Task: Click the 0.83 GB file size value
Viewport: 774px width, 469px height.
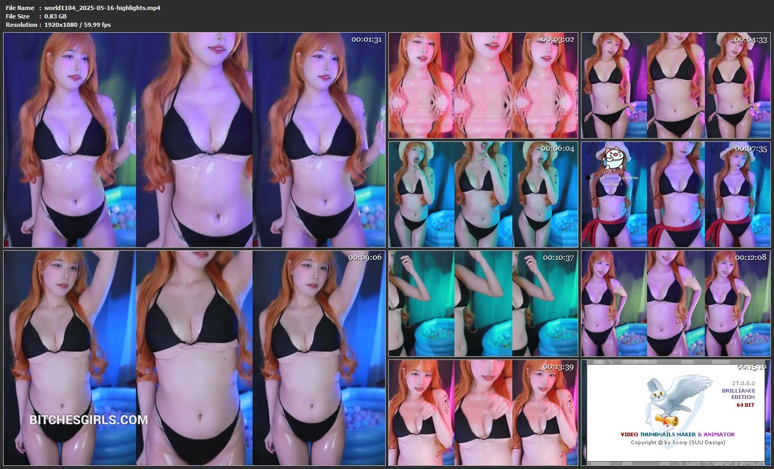Action: 55,16
